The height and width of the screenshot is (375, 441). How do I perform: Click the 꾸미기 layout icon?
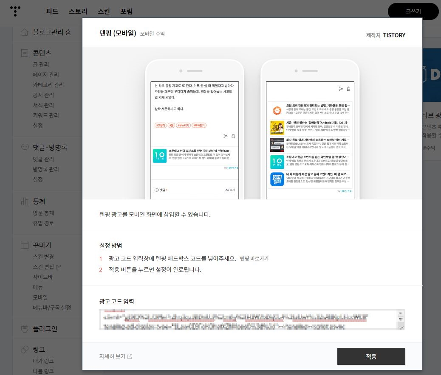pos(25,245)
